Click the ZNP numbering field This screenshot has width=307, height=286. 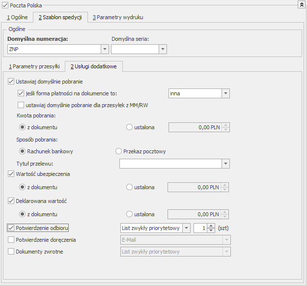pos(54,49)
